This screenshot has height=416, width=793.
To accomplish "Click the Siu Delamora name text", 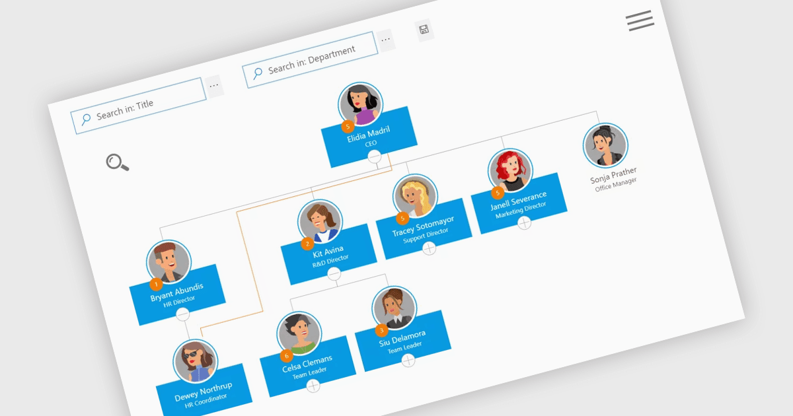I will [402, 339].
